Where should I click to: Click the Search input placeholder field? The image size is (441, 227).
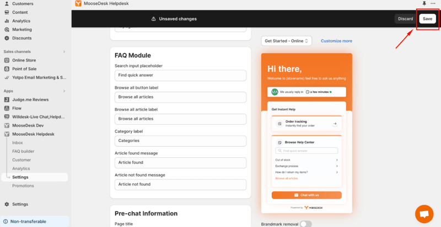pos(180,75)
